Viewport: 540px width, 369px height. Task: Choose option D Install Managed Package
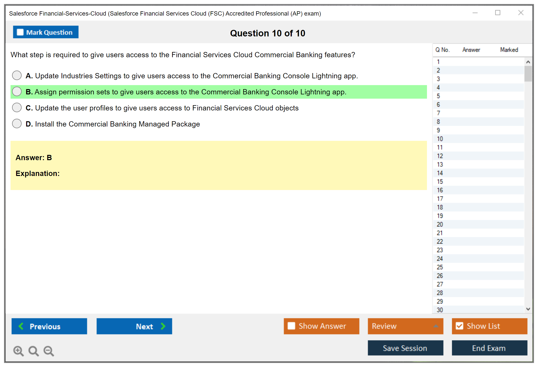pyautogui.click(x=17, y=124)
